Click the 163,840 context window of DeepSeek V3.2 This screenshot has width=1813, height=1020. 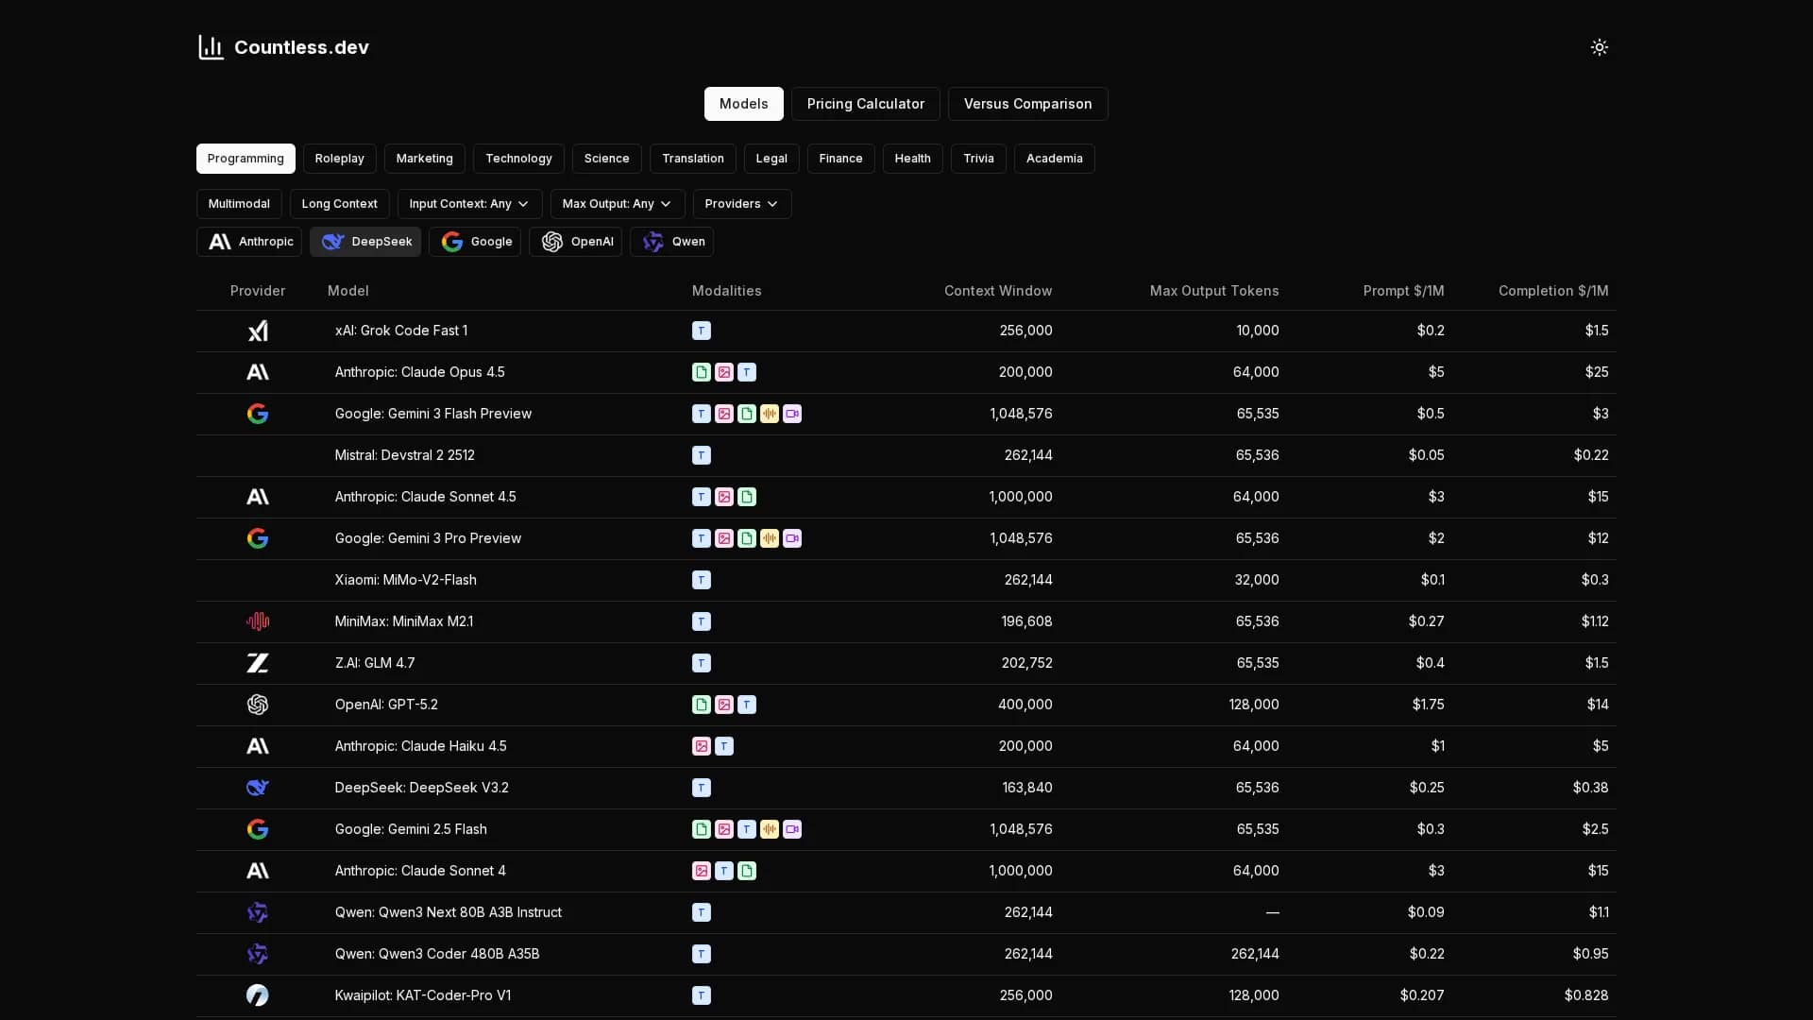click(1027, 788)
